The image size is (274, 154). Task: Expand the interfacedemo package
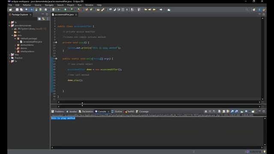(x=15, y=51)
